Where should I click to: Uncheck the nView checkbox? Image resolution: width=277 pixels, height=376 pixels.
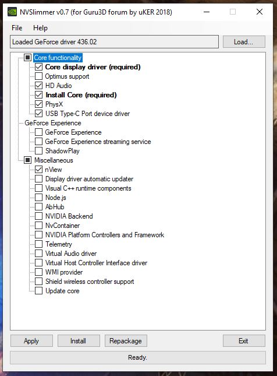38,170
